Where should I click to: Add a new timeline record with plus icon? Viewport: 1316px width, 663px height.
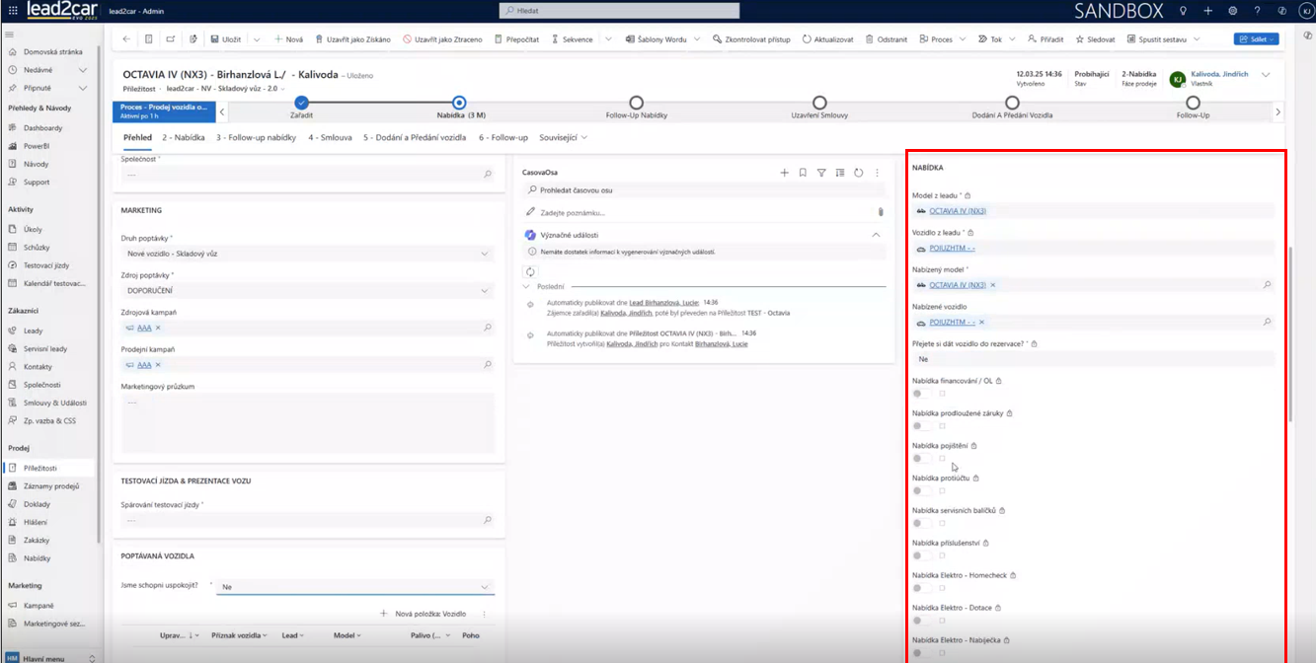coord(785,173)
